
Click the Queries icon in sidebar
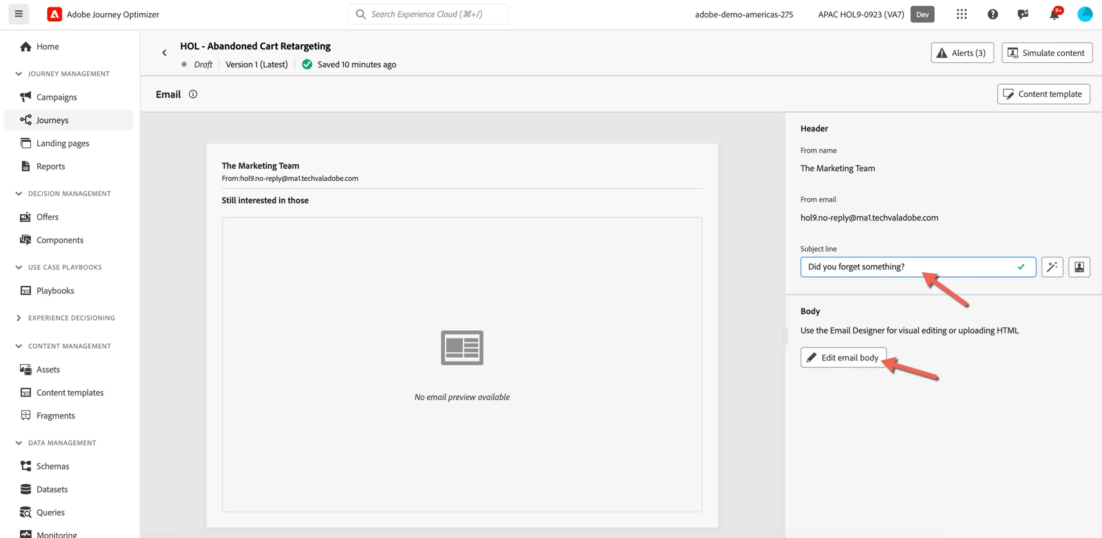pyautogui.click(x=26, y=512)
